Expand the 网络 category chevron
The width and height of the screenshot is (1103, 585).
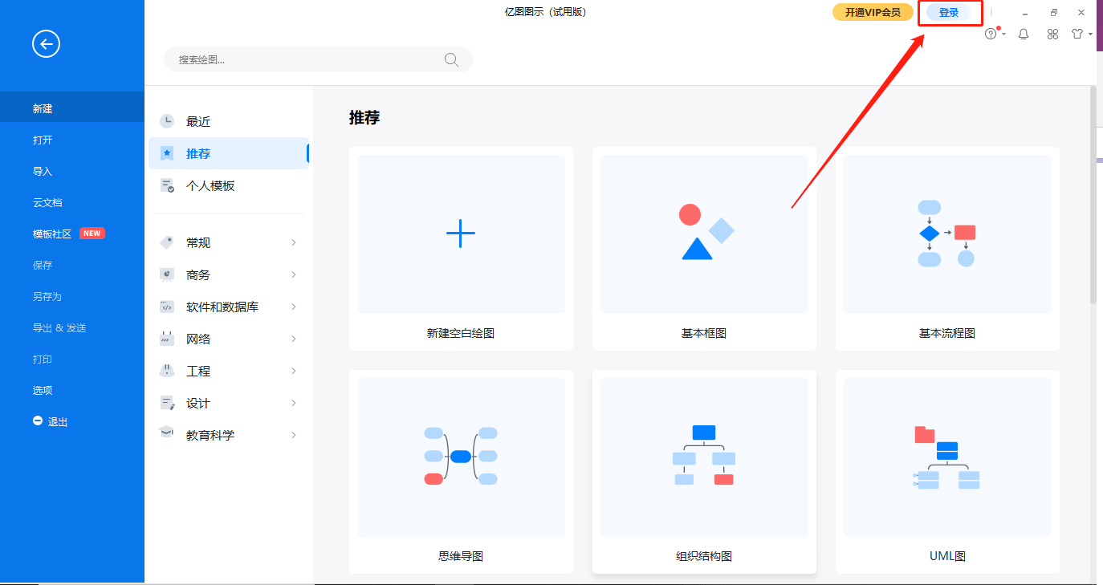pyautogui.click(x=294, y=339)
